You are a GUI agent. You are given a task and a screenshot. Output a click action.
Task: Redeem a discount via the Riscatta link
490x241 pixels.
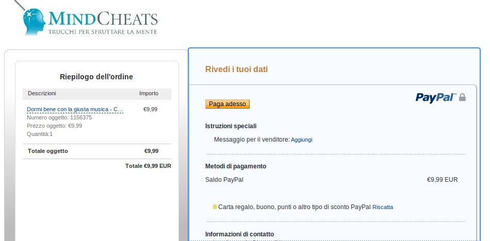tap(383, 208)
